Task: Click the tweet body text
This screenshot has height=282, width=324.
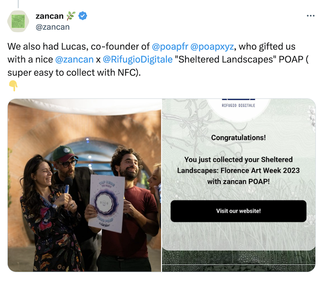Action: coord(158,59)
